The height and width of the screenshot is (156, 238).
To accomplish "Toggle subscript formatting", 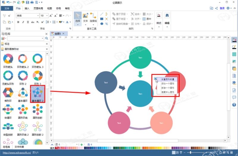I will coord(38,22).
